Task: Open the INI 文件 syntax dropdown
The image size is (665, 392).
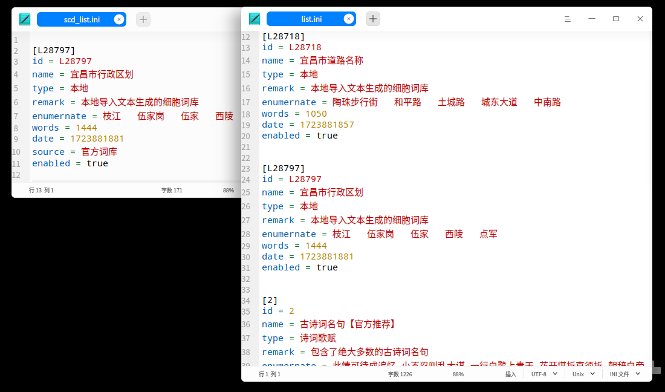Action: [624, 374]
